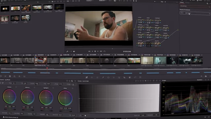Open the Blur palette icon

click(x=124, y=77)
